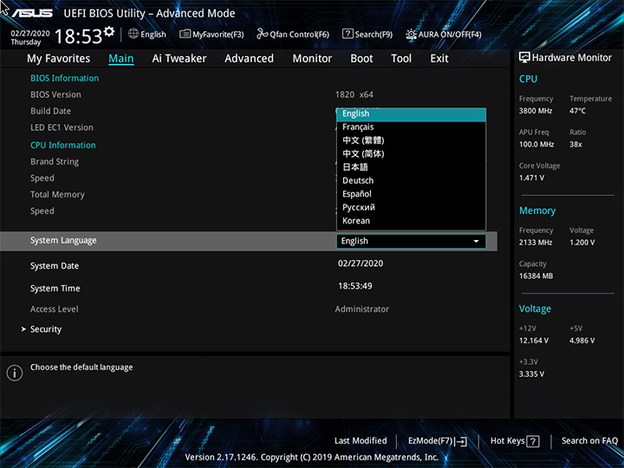Click +12V reading 12.164 V
The width and height of the screenshot is (624, 468).
click(533, 341)
